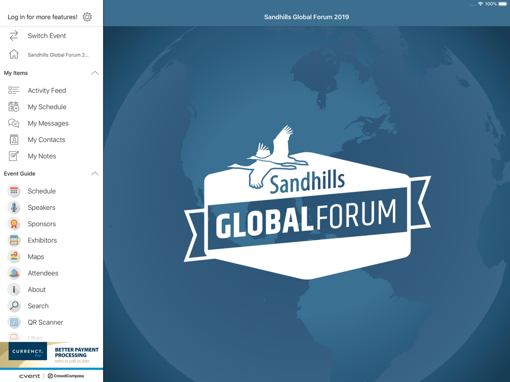Click the 'My Items' section heading
This screenshot has height=382, width=510.
pyautogui.click(x=16, y=73)
